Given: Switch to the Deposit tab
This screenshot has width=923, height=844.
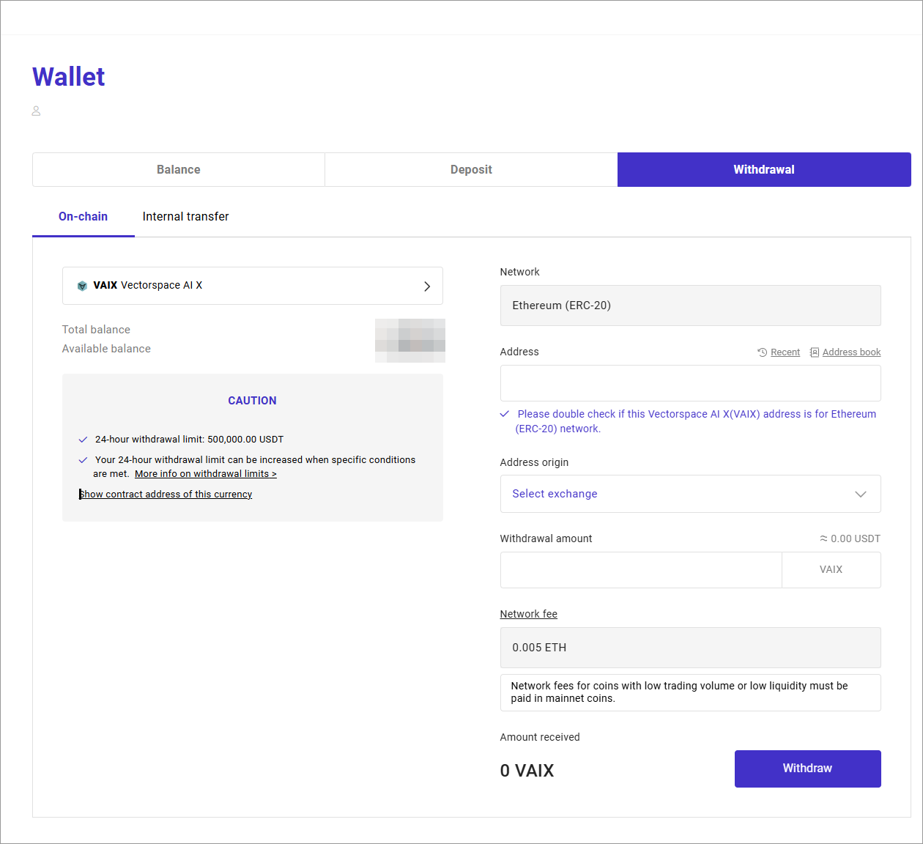Looking at the screenshot, I should (x=471, y=169).
